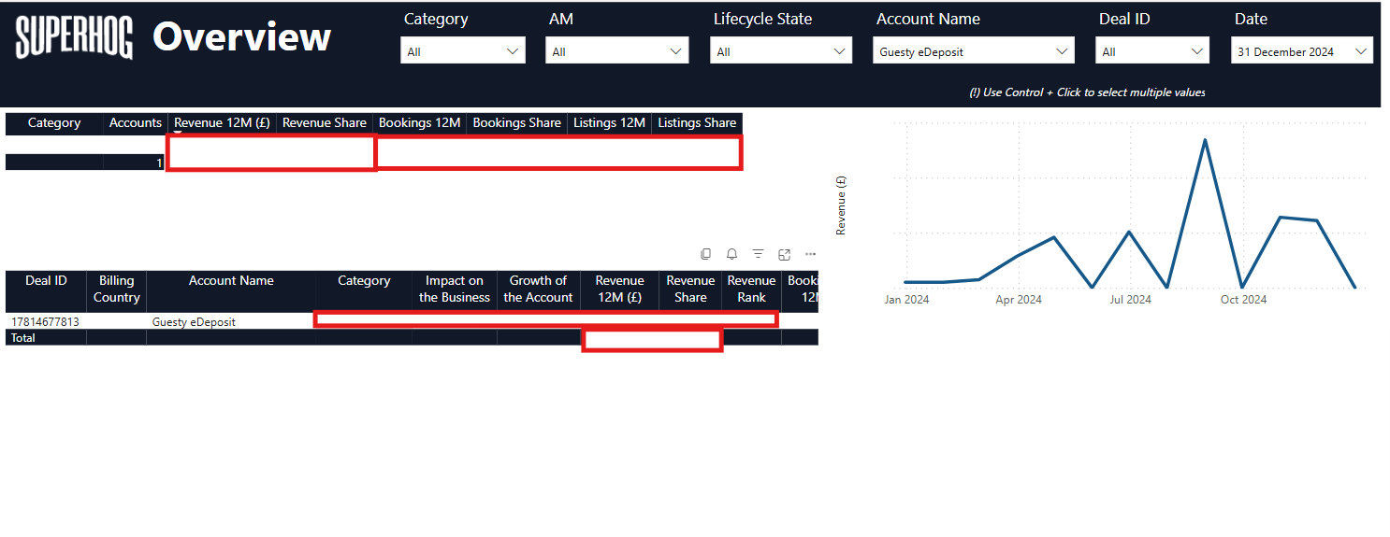Sort by the Revenue 12M (£) summary column header
The image size is (1390, 537).
[222, 122]
